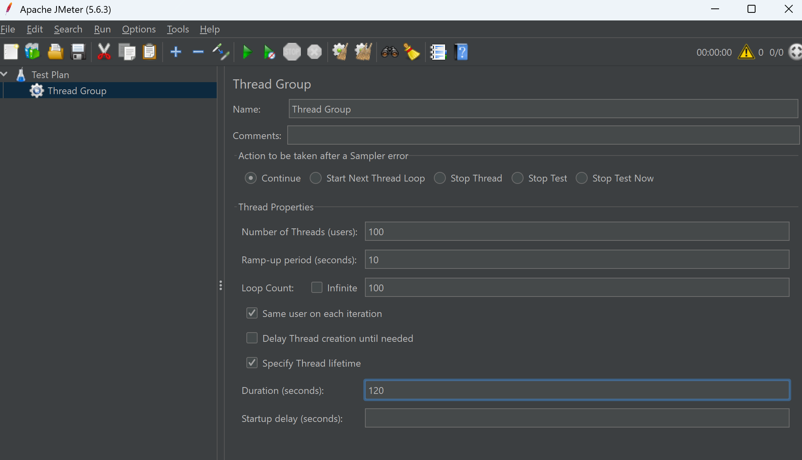Click the yellow warning triangle log icon
802x460 pixels.
[746, 52]
